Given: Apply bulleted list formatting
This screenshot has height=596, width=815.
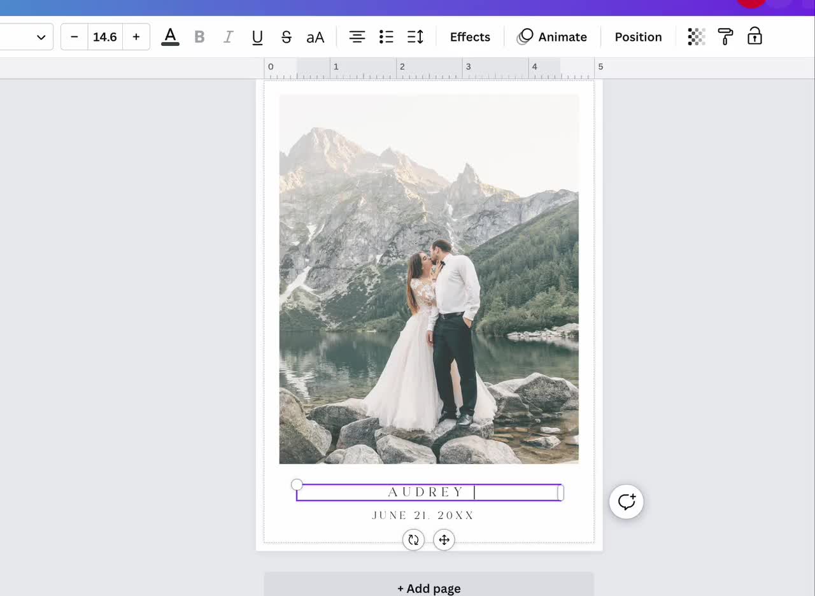Looking at the screenshot, I should pos(386,37).
